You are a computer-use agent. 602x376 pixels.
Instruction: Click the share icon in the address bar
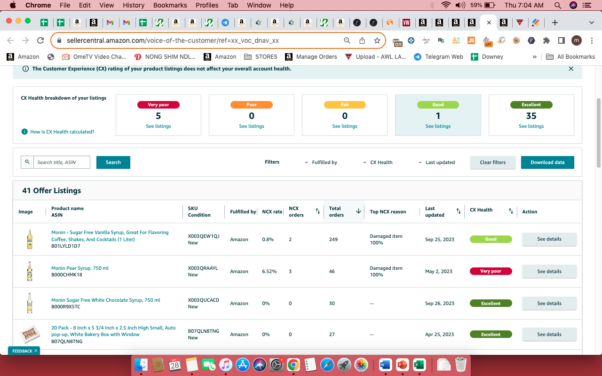click(362, 40)
